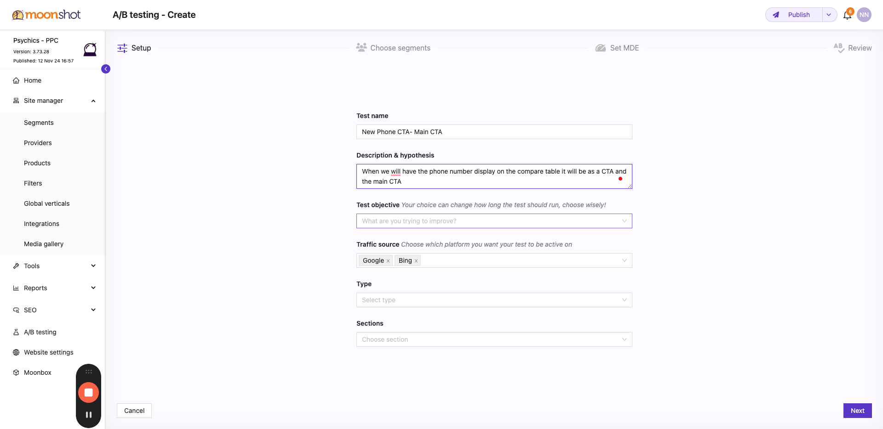The width and height of the screenshot is (883, 429).
Task: Go to Filters in sidebar
Action: pyautogui.click(x=33, y=183)
